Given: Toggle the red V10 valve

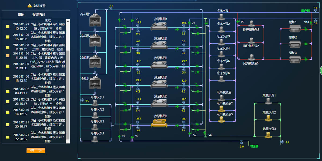Looking at the screenshot, I should tap(311, 22).
